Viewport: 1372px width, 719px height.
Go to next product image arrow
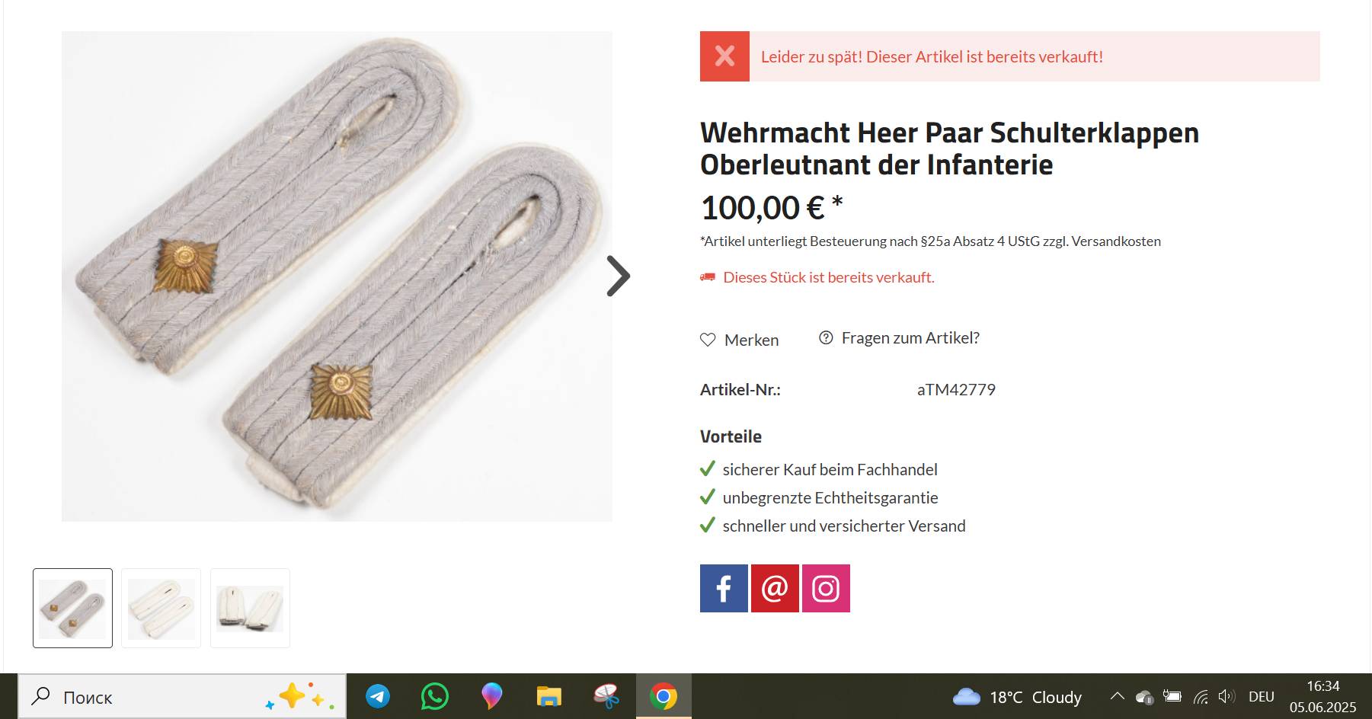(618, 276)
